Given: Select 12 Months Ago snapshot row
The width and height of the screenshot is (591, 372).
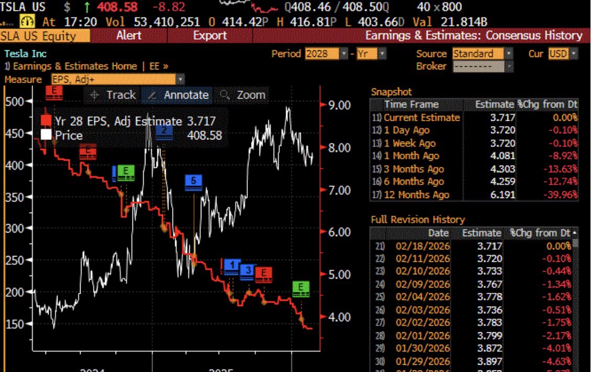Looking at the screenshot, I should click(474, 195).
